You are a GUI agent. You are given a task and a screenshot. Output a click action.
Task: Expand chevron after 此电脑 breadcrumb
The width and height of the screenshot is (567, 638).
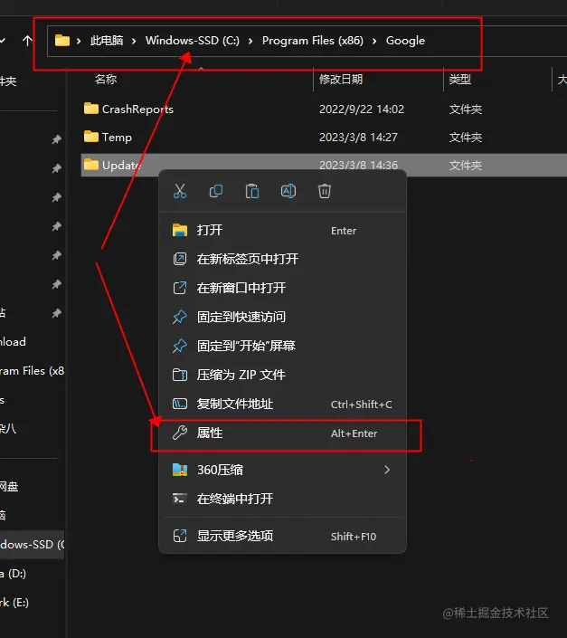click(134, 41)
